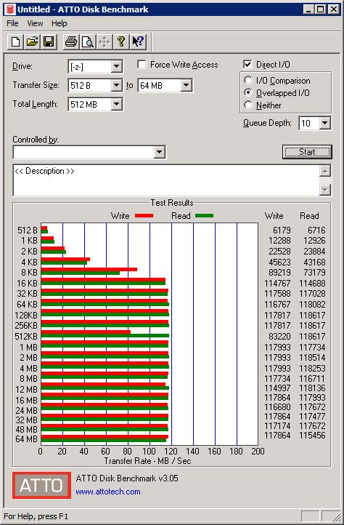Start the benchmark with Start button
Viewport: 344px width, 525px height.
coord(307,152)
